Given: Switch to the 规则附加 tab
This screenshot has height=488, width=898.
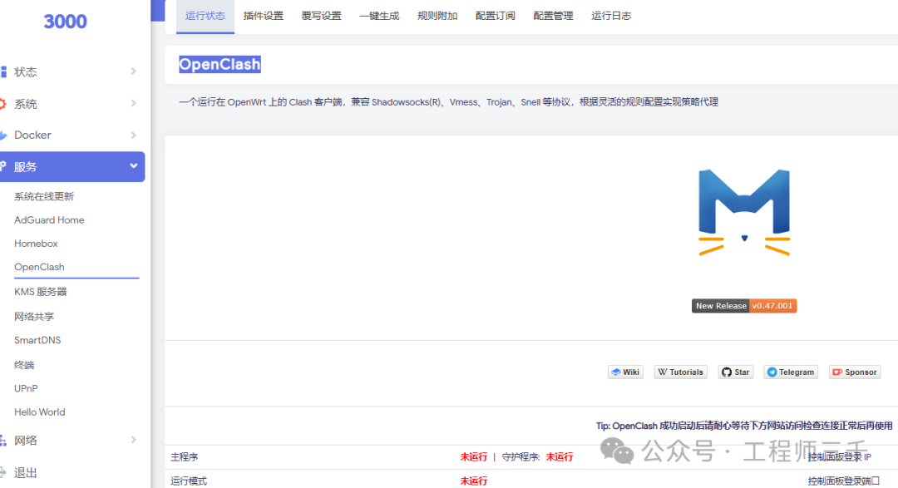Looking at the screenshot, I should (x=437, y=16).
